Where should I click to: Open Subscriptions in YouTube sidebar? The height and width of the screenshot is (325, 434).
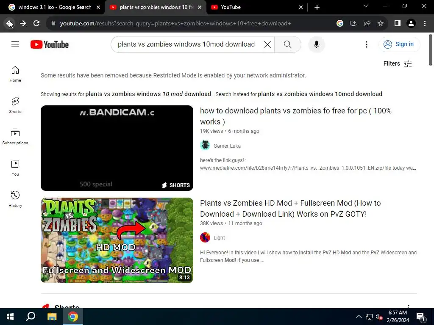pos(15,137)
